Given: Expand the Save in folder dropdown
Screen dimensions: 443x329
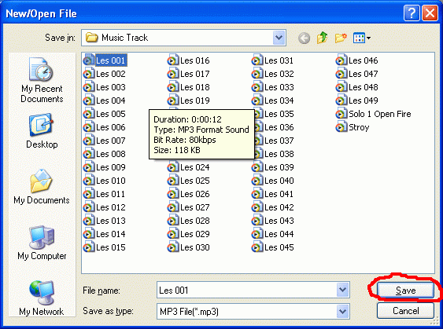Looking at the screenshot, I should (279, 38).
